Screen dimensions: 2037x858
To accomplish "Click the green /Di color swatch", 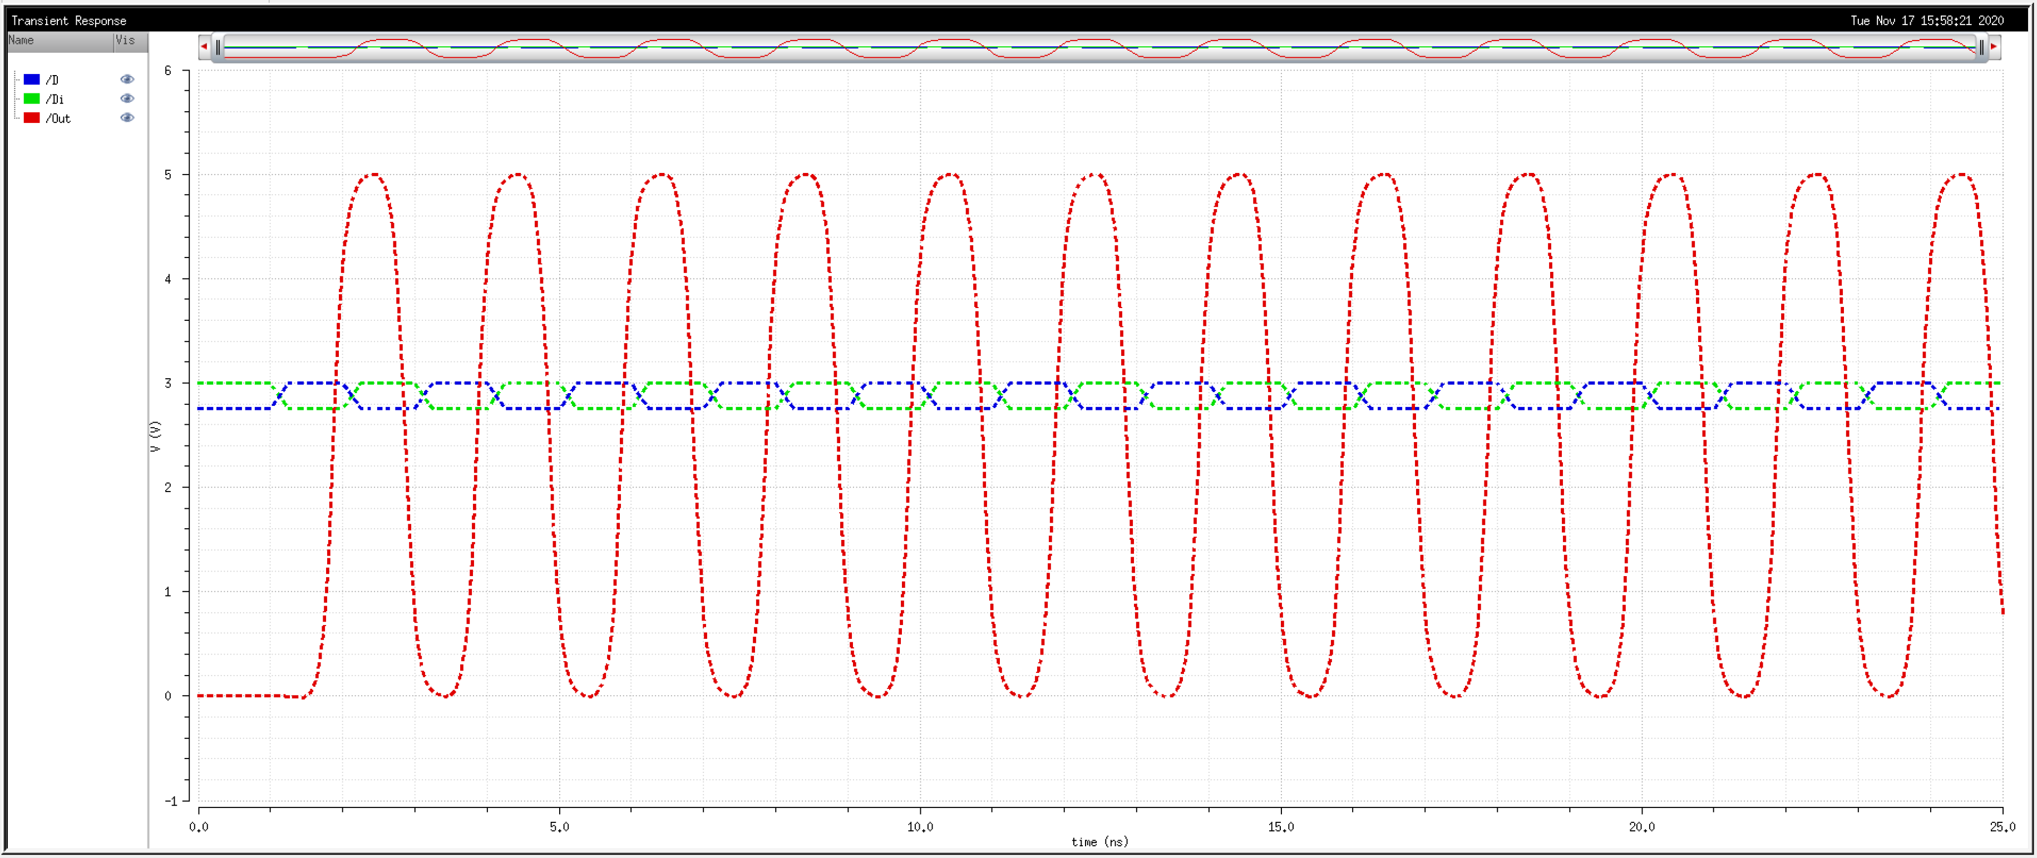I will point(32,99).
